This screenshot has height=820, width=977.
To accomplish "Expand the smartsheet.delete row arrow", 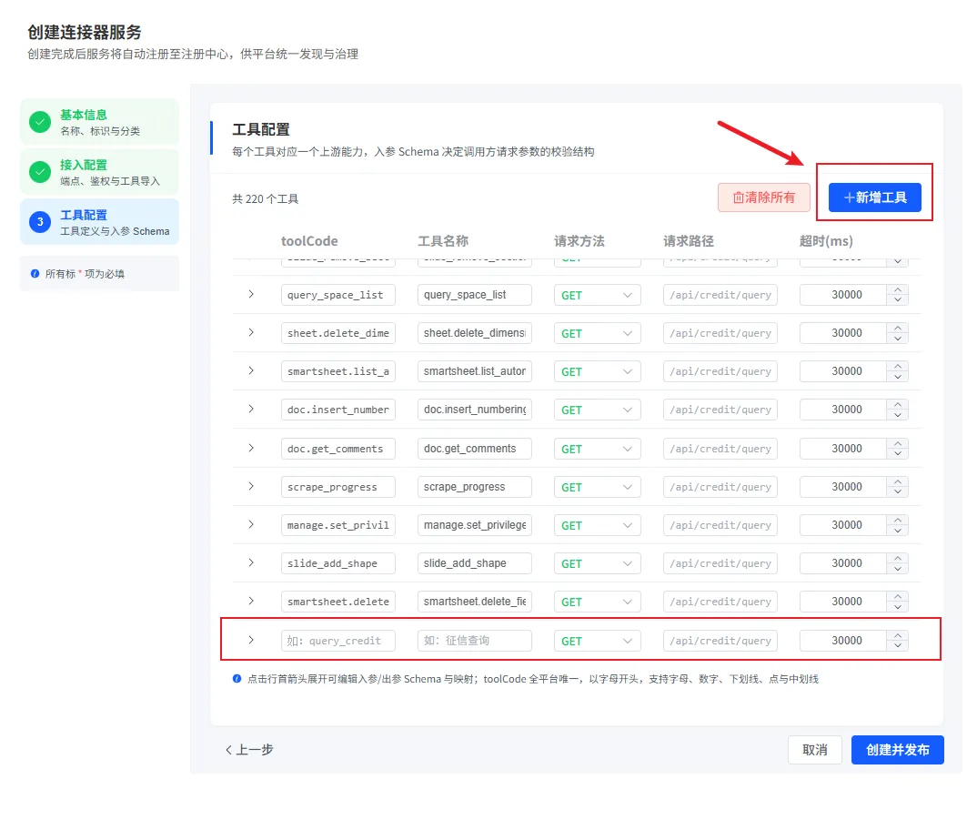I will [x=251, y=602].
